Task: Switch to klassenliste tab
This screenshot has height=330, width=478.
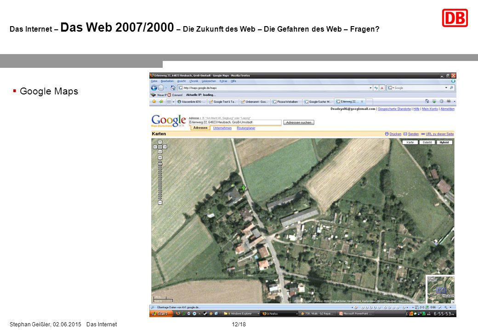Action: (192, 102)
